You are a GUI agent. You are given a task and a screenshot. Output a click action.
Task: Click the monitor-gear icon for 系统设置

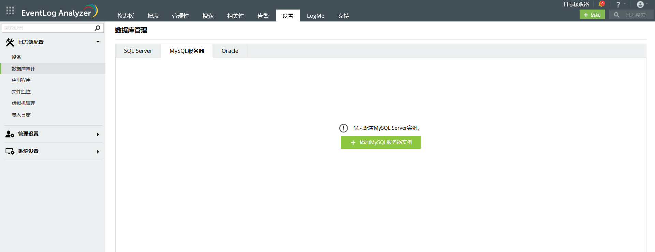tap(10, 151)
